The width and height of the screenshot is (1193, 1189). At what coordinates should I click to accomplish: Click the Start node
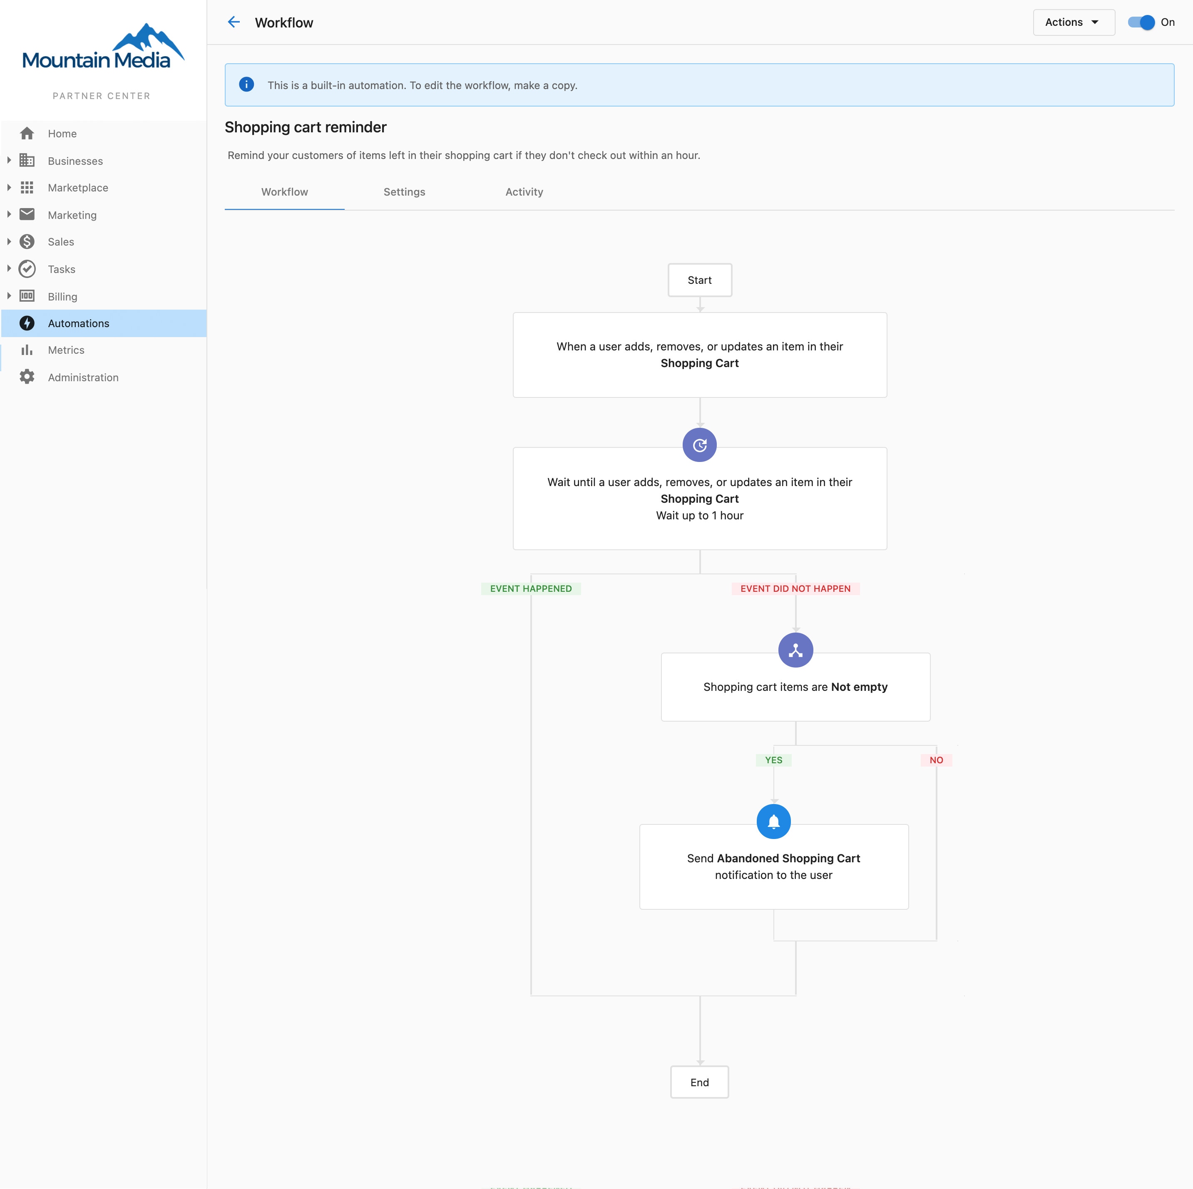pyautogui.click(x=700, y=280)
